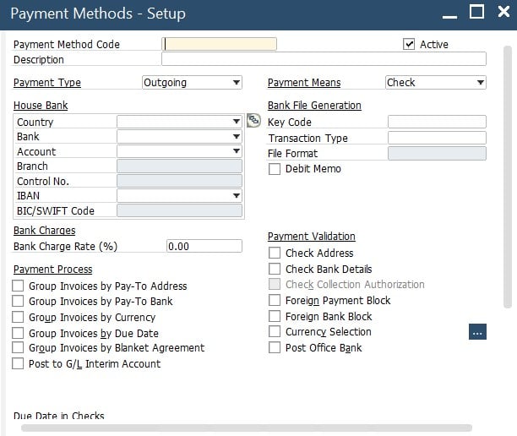The width and height of the screenshot is (517, 436).
Task: Click into the Description text field
Action: pos(324,59)
